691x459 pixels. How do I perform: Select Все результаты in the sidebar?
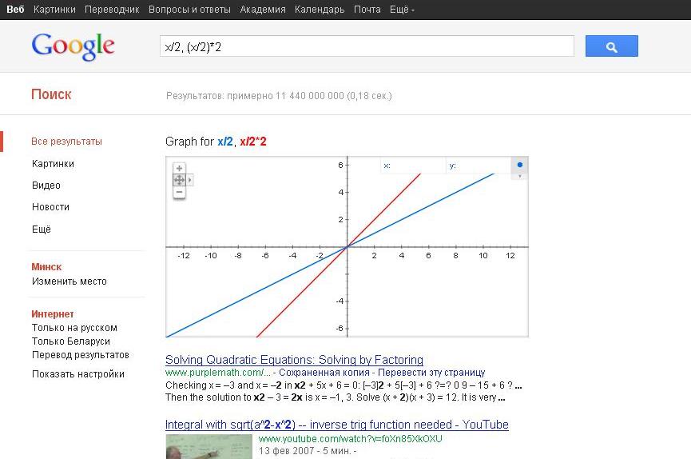(66, 142)
